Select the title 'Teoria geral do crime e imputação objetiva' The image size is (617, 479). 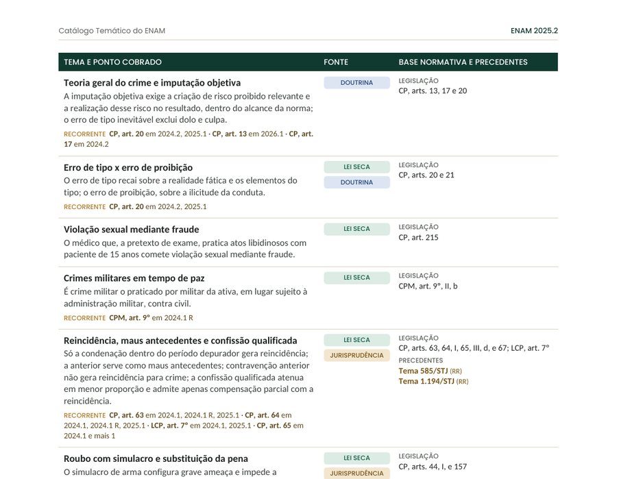click(152, 83)
